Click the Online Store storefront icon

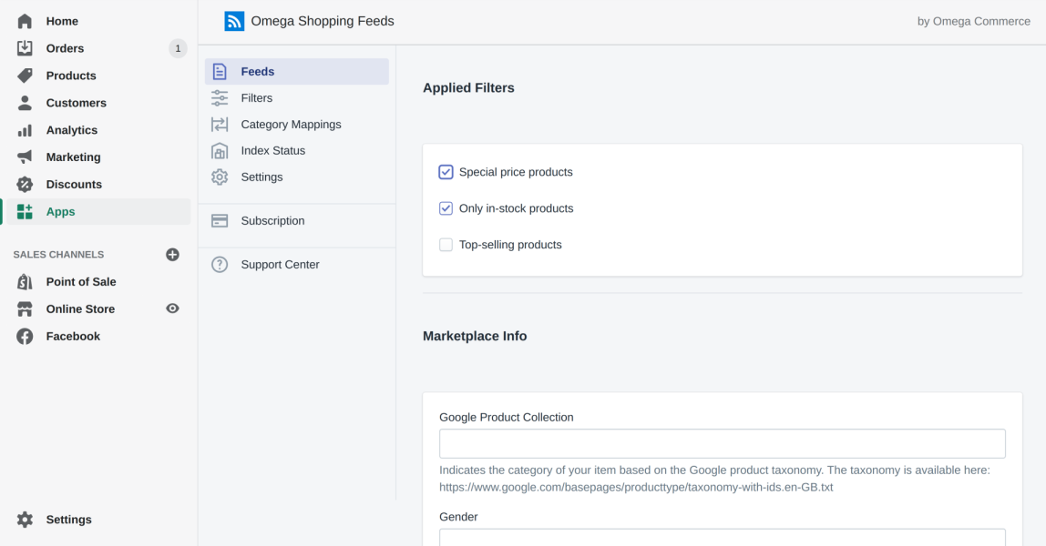[25, 309]
